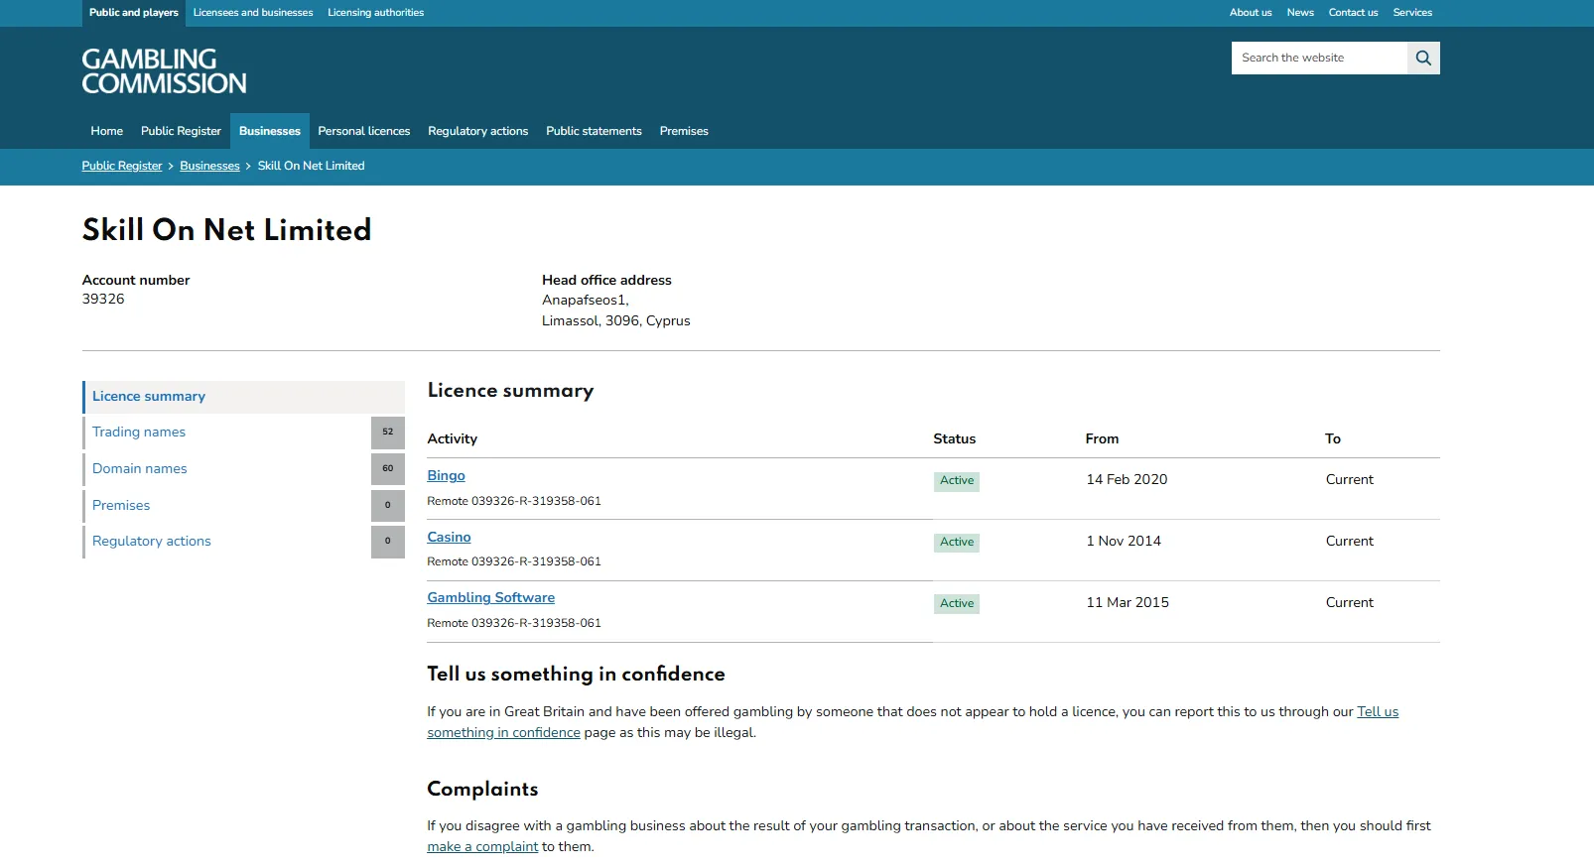
Task: Click the 52 count badge for Trading names
Action: click(x=388, y=433)
